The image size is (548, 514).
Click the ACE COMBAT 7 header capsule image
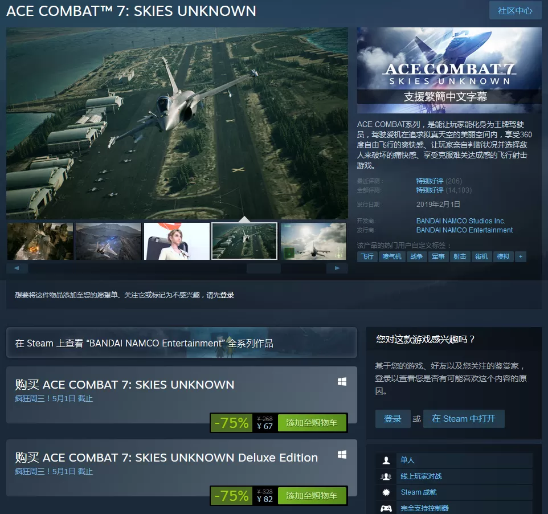coord(449,70)
